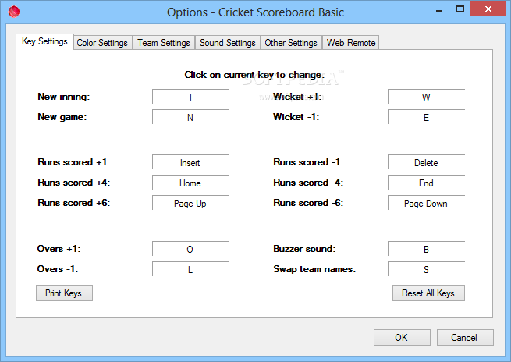Click the Overs +1 key field 'O'

(190, 249)
